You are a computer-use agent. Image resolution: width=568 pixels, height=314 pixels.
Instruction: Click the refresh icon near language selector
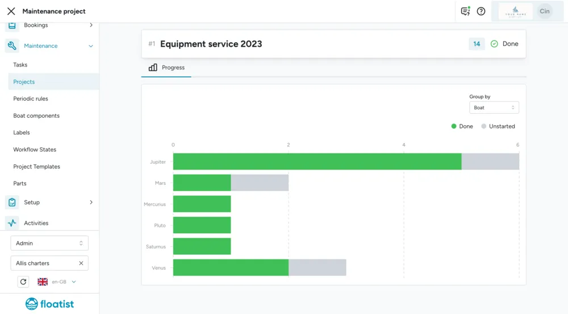pyautogui.click(x=23, y=282)
